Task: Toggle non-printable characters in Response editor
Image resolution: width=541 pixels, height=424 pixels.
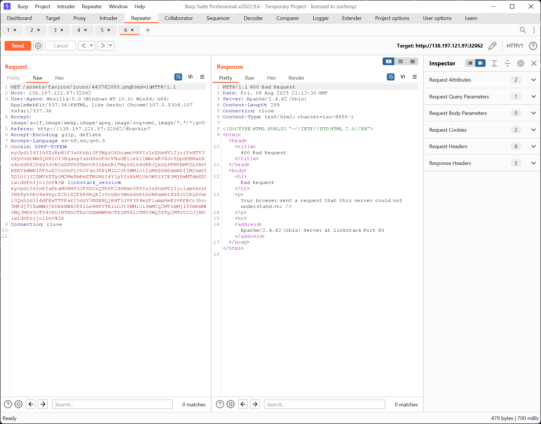Action: [403, 77]
